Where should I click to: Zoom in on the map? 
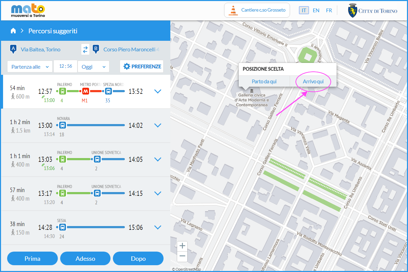coord(183,246)
